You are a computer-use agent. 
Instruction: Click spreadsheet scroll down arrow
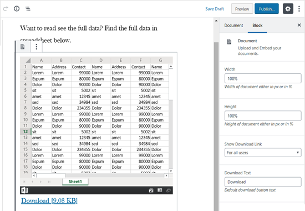tap(171, 171)
